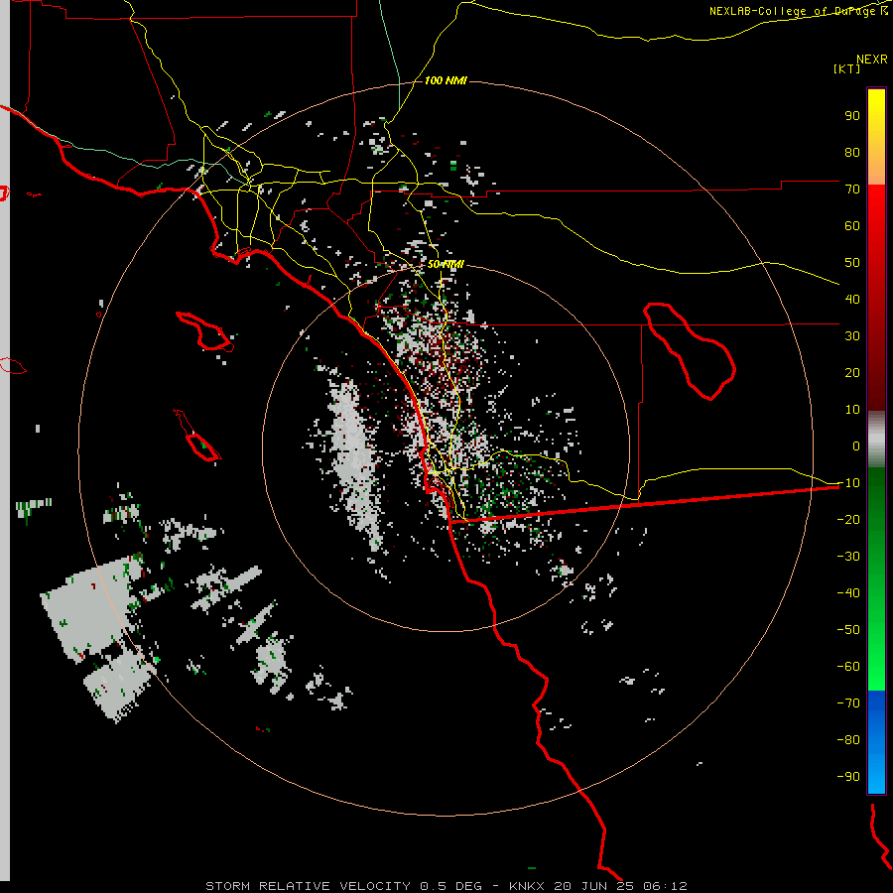This screenshot has height=893, width=893.
Task: Click the 100 NMI range ring label
Action: coord(446,81)
